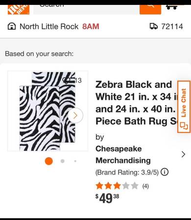The image size is (191, 220).
Task: Click the Chesapeake Merchandising brand name
Action: click(123, 154)
